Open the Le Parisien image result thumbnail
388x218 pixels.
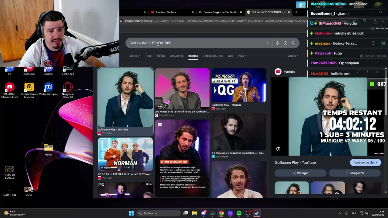[x=239, y=132]
